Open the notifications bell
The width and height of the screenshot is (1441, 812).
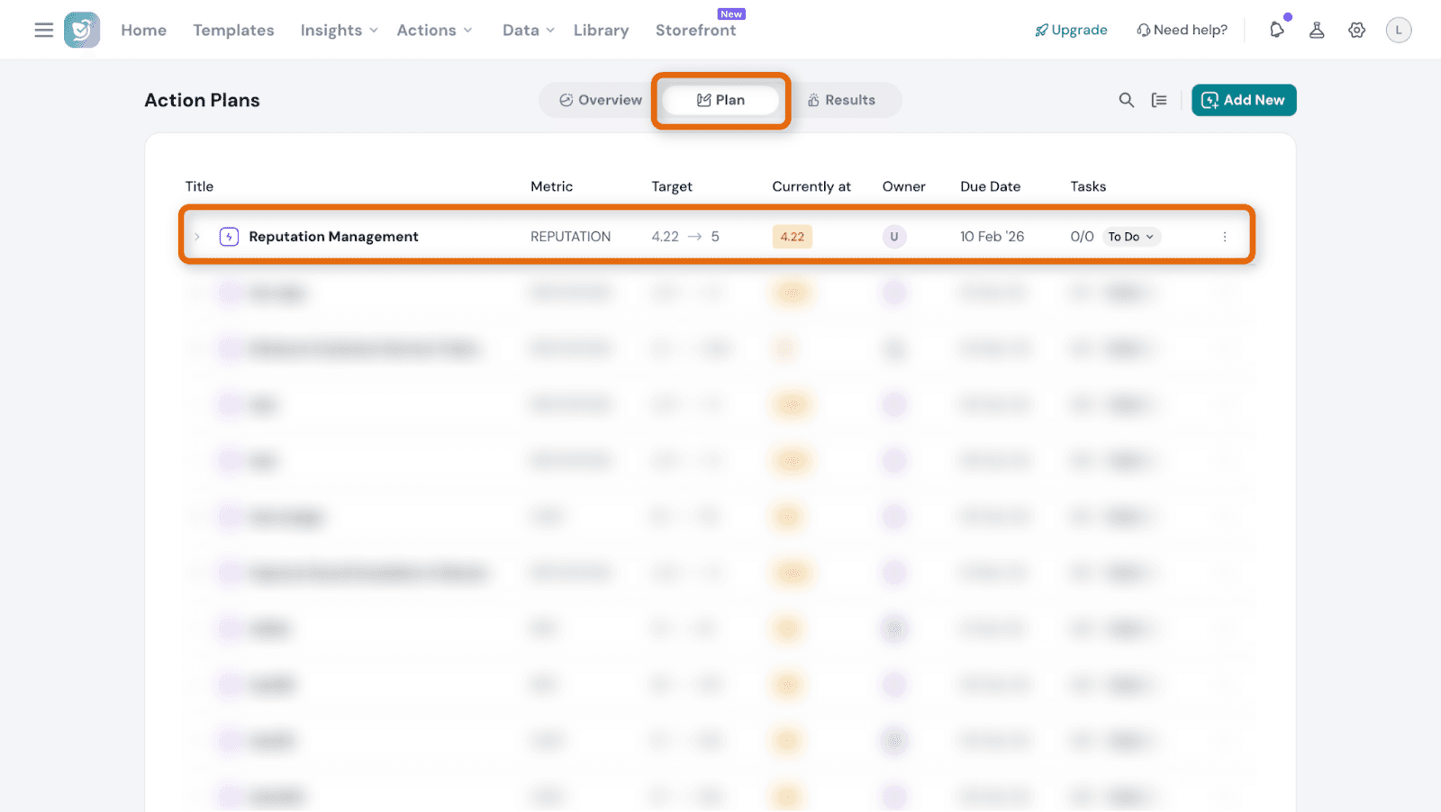click(x=1276, y=30)
